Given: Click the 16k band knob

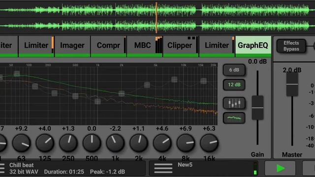Looking at the screenshot, I should point(209,143).
